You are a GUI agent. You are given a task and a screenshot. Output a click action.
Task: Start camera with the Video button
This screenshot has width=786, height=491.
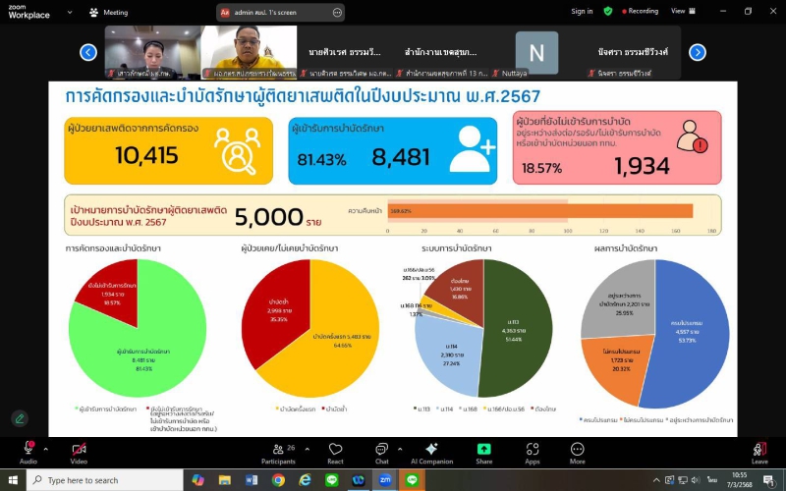79,450
